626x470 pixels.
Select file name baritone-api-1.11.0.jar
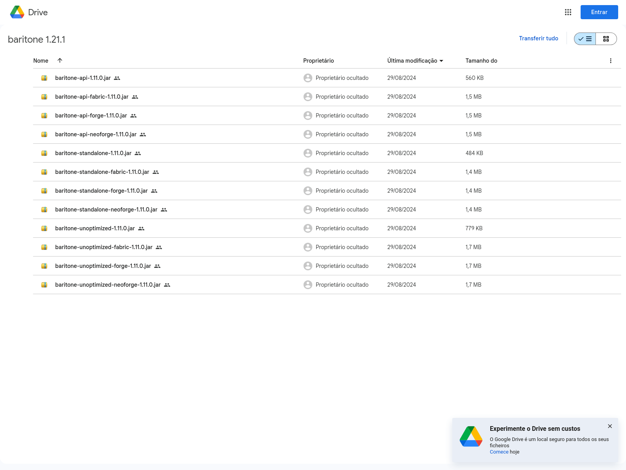[x=83, y=78]
